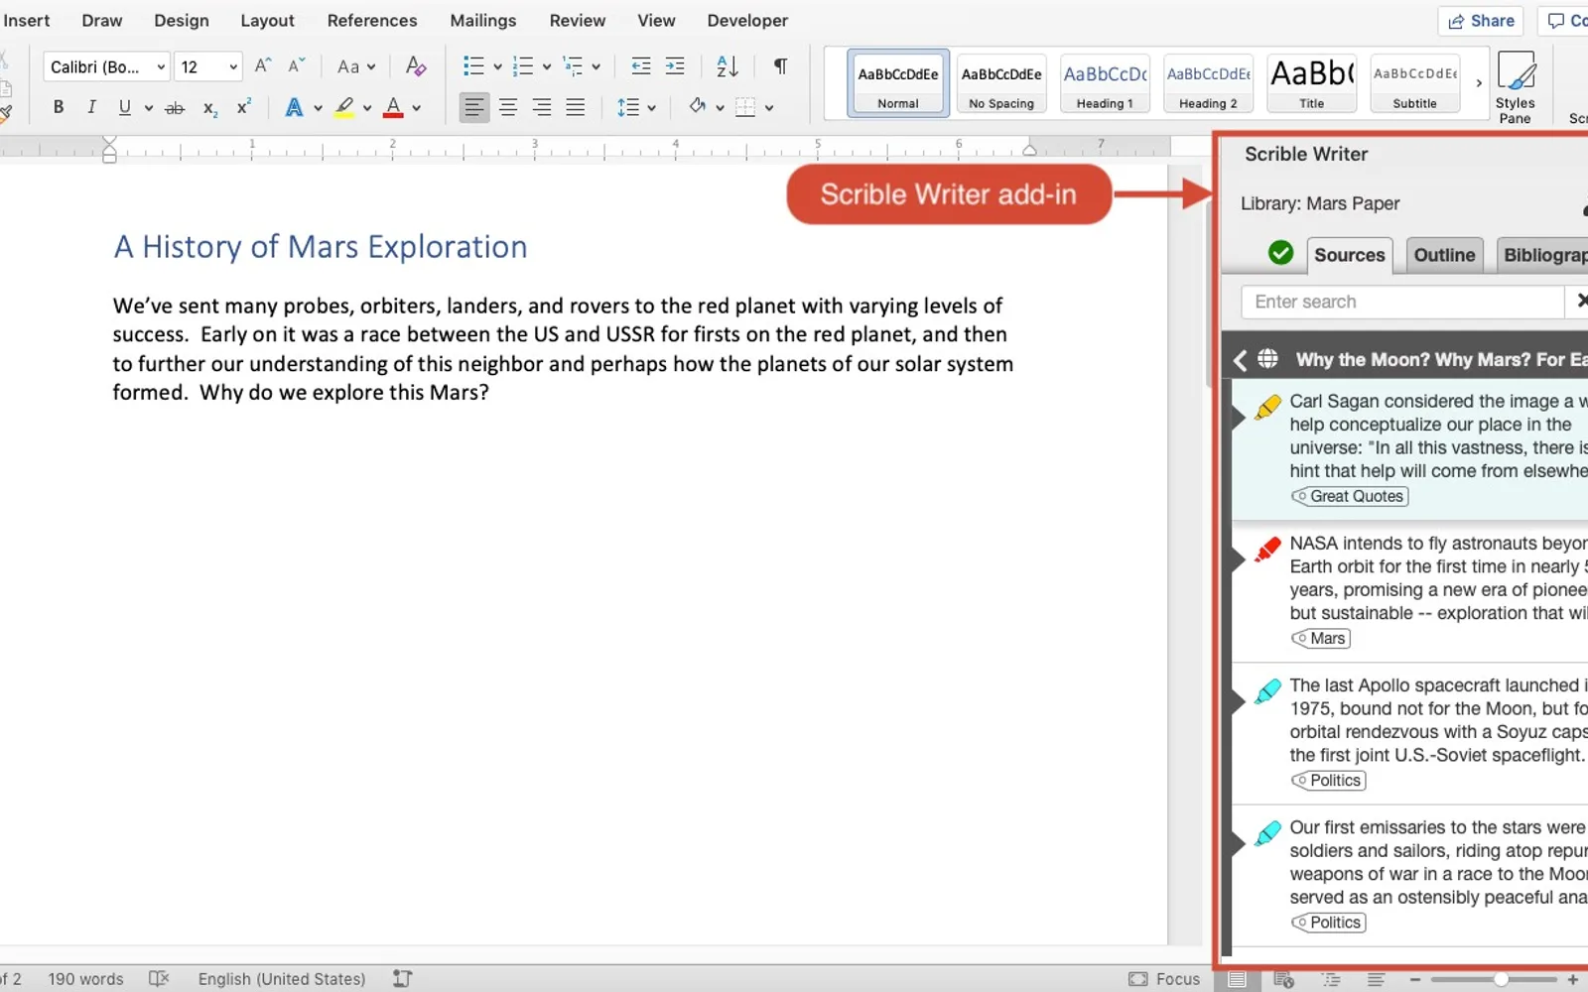The height and width of the screenshot is (992, 1588).
Task: Click the Enter search field
Action: 1401,302
